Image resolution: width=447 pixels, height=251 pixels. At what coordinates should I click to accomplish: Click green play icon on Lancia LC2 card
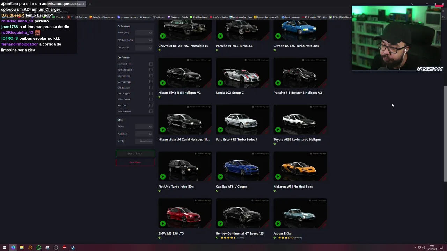220,83
